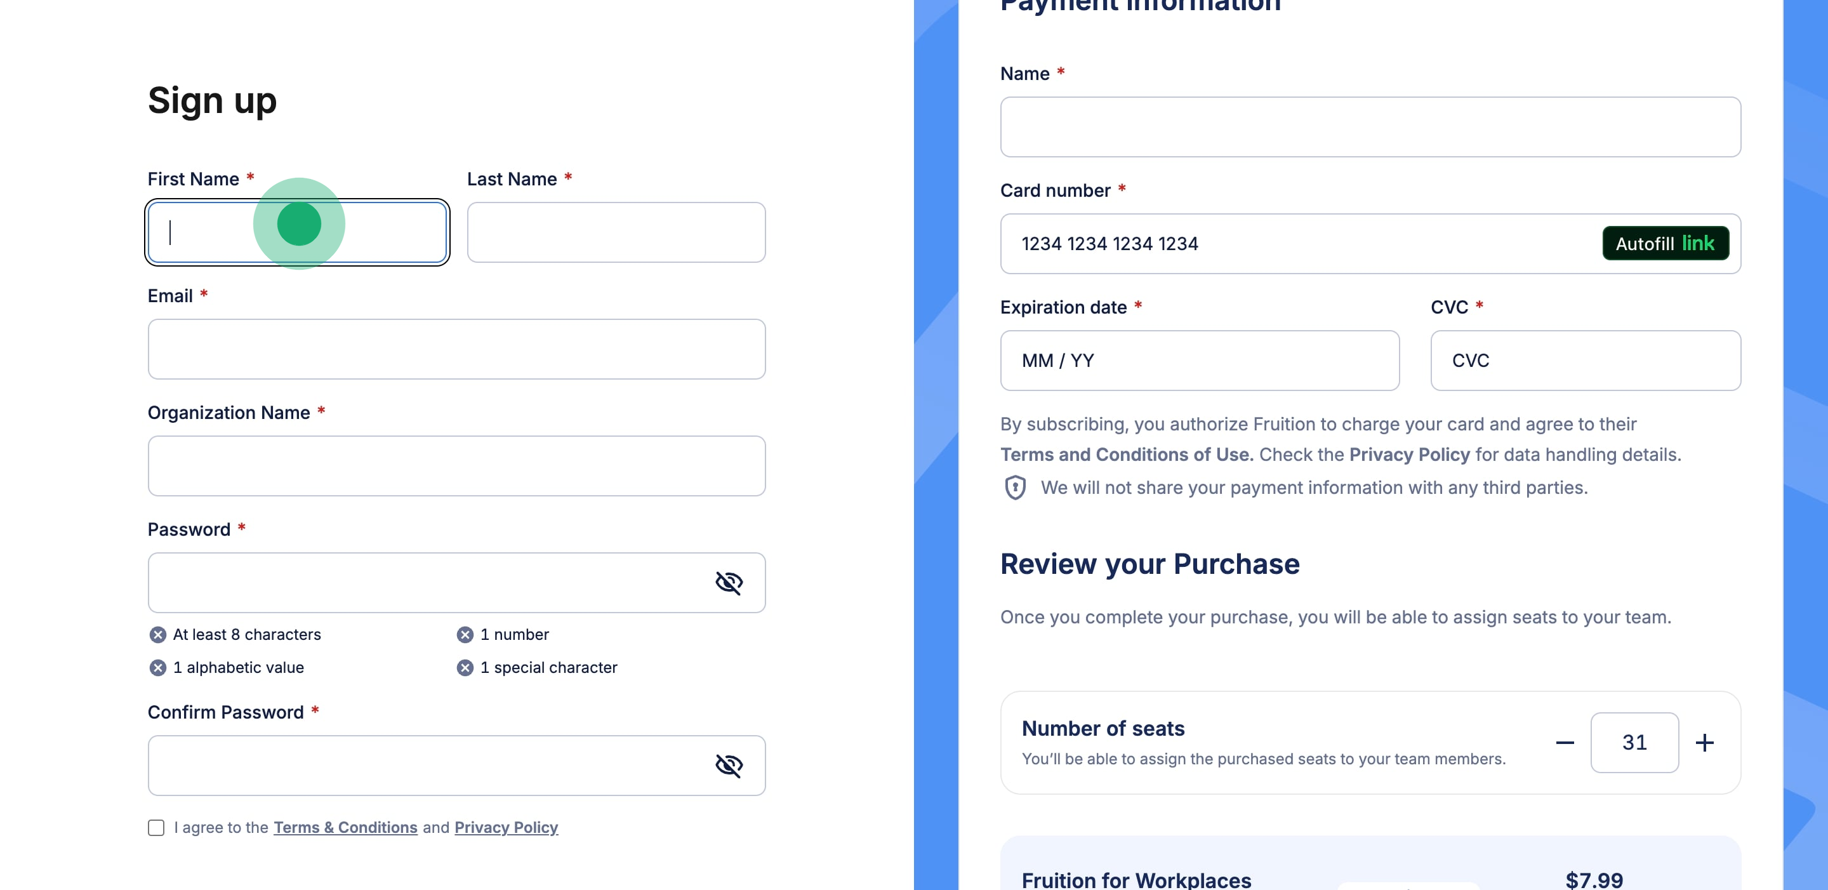Click the shield security icon

click(x=1015, y=488)
